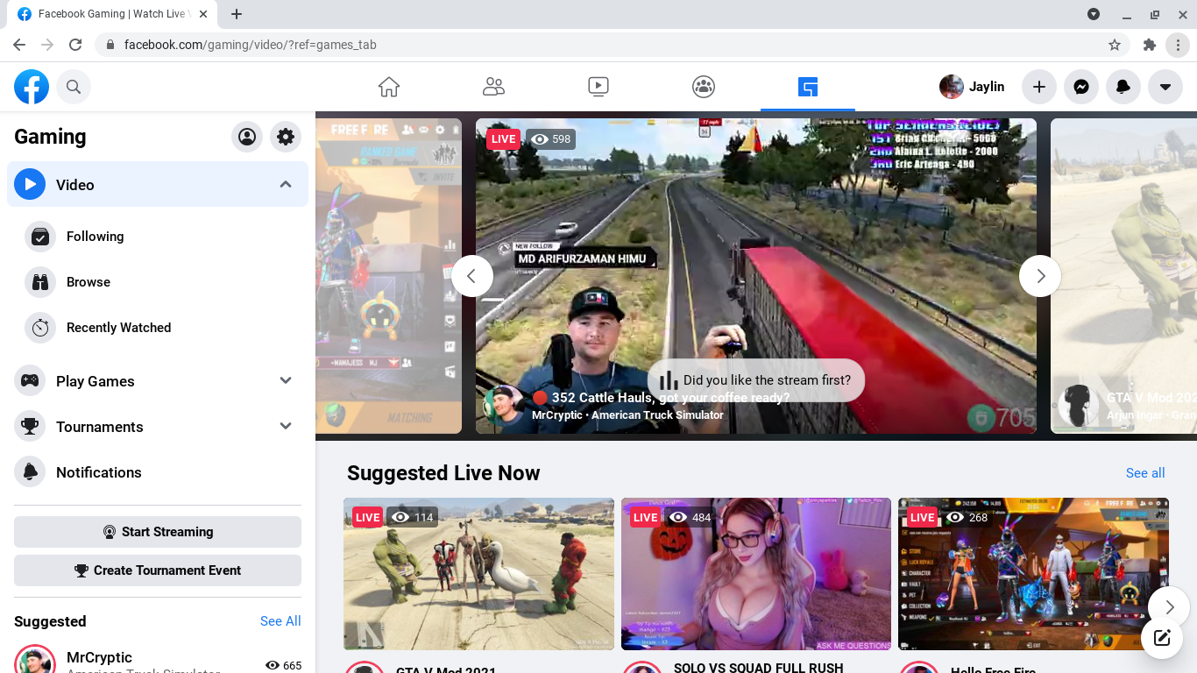Click the Facebook logo
This screenshot has height=673, width=1197.
point(32,87)
